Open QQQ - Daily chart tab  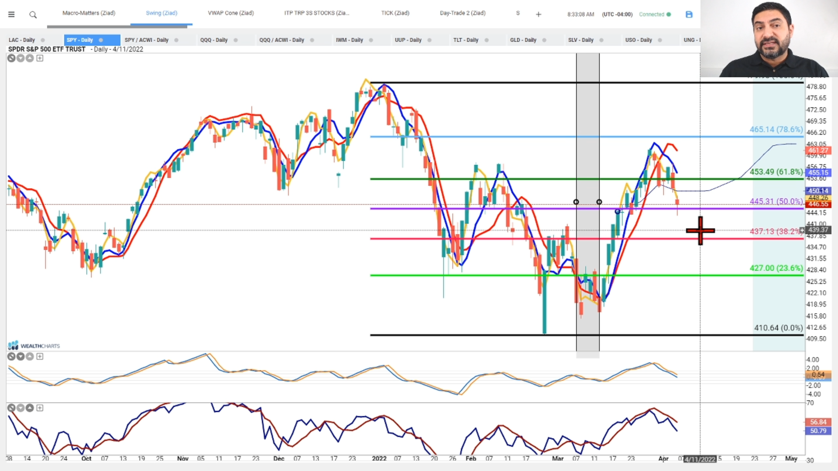pos(214,40)
